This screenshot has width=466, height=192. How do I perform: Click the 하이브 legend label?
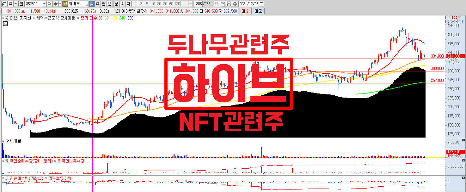12,18
